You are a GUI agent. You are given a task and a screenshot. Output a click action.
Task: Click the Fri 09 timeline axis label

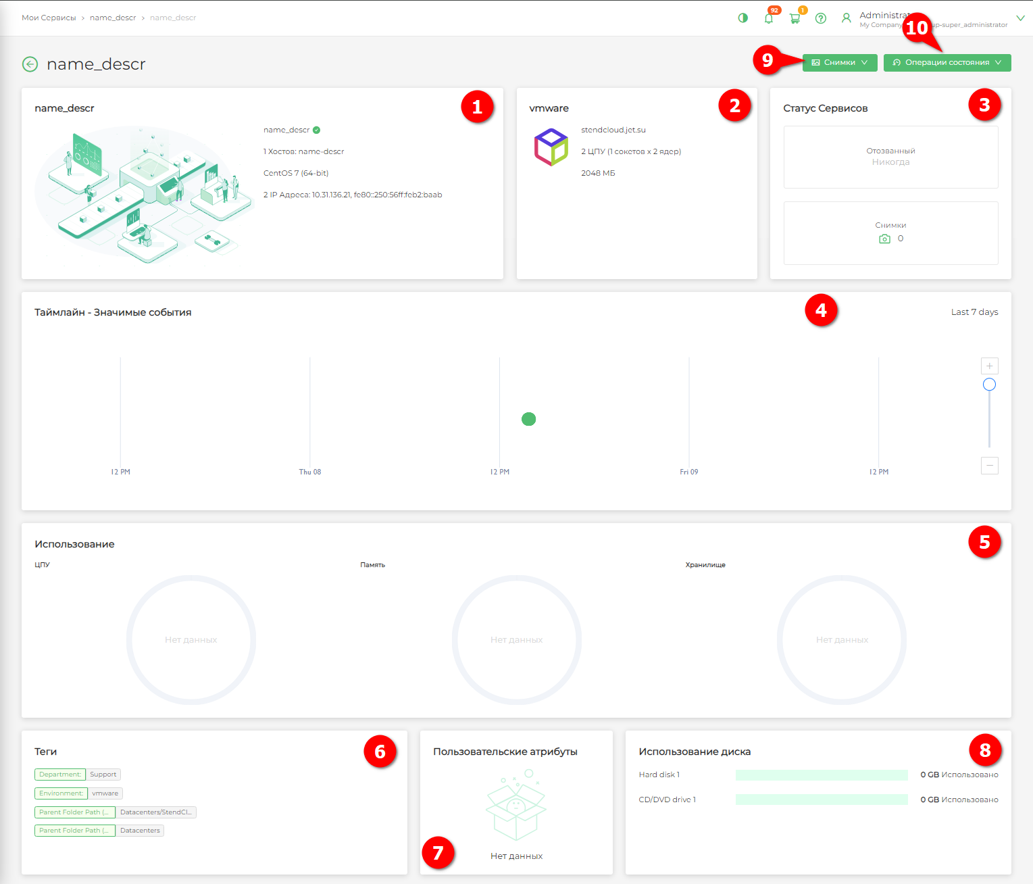[x=689, y=472]
